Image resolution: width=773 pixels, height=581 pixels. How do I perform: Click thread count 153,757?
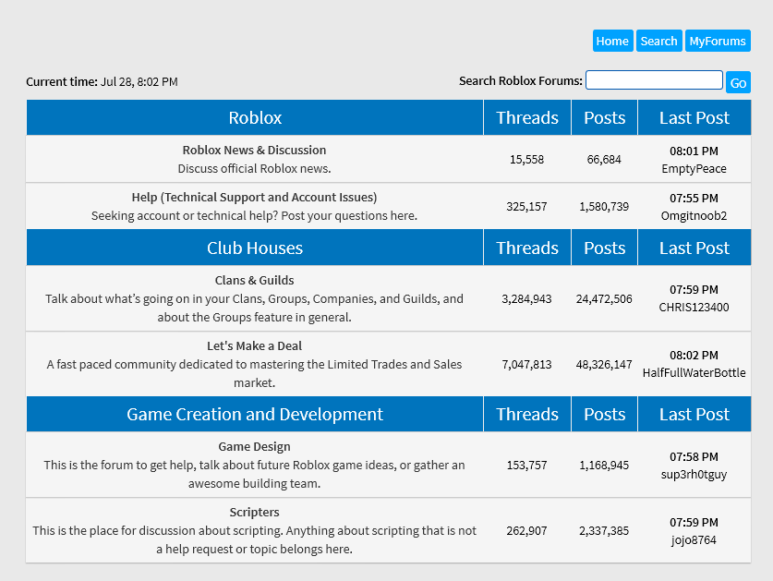[x=527, y=466]
